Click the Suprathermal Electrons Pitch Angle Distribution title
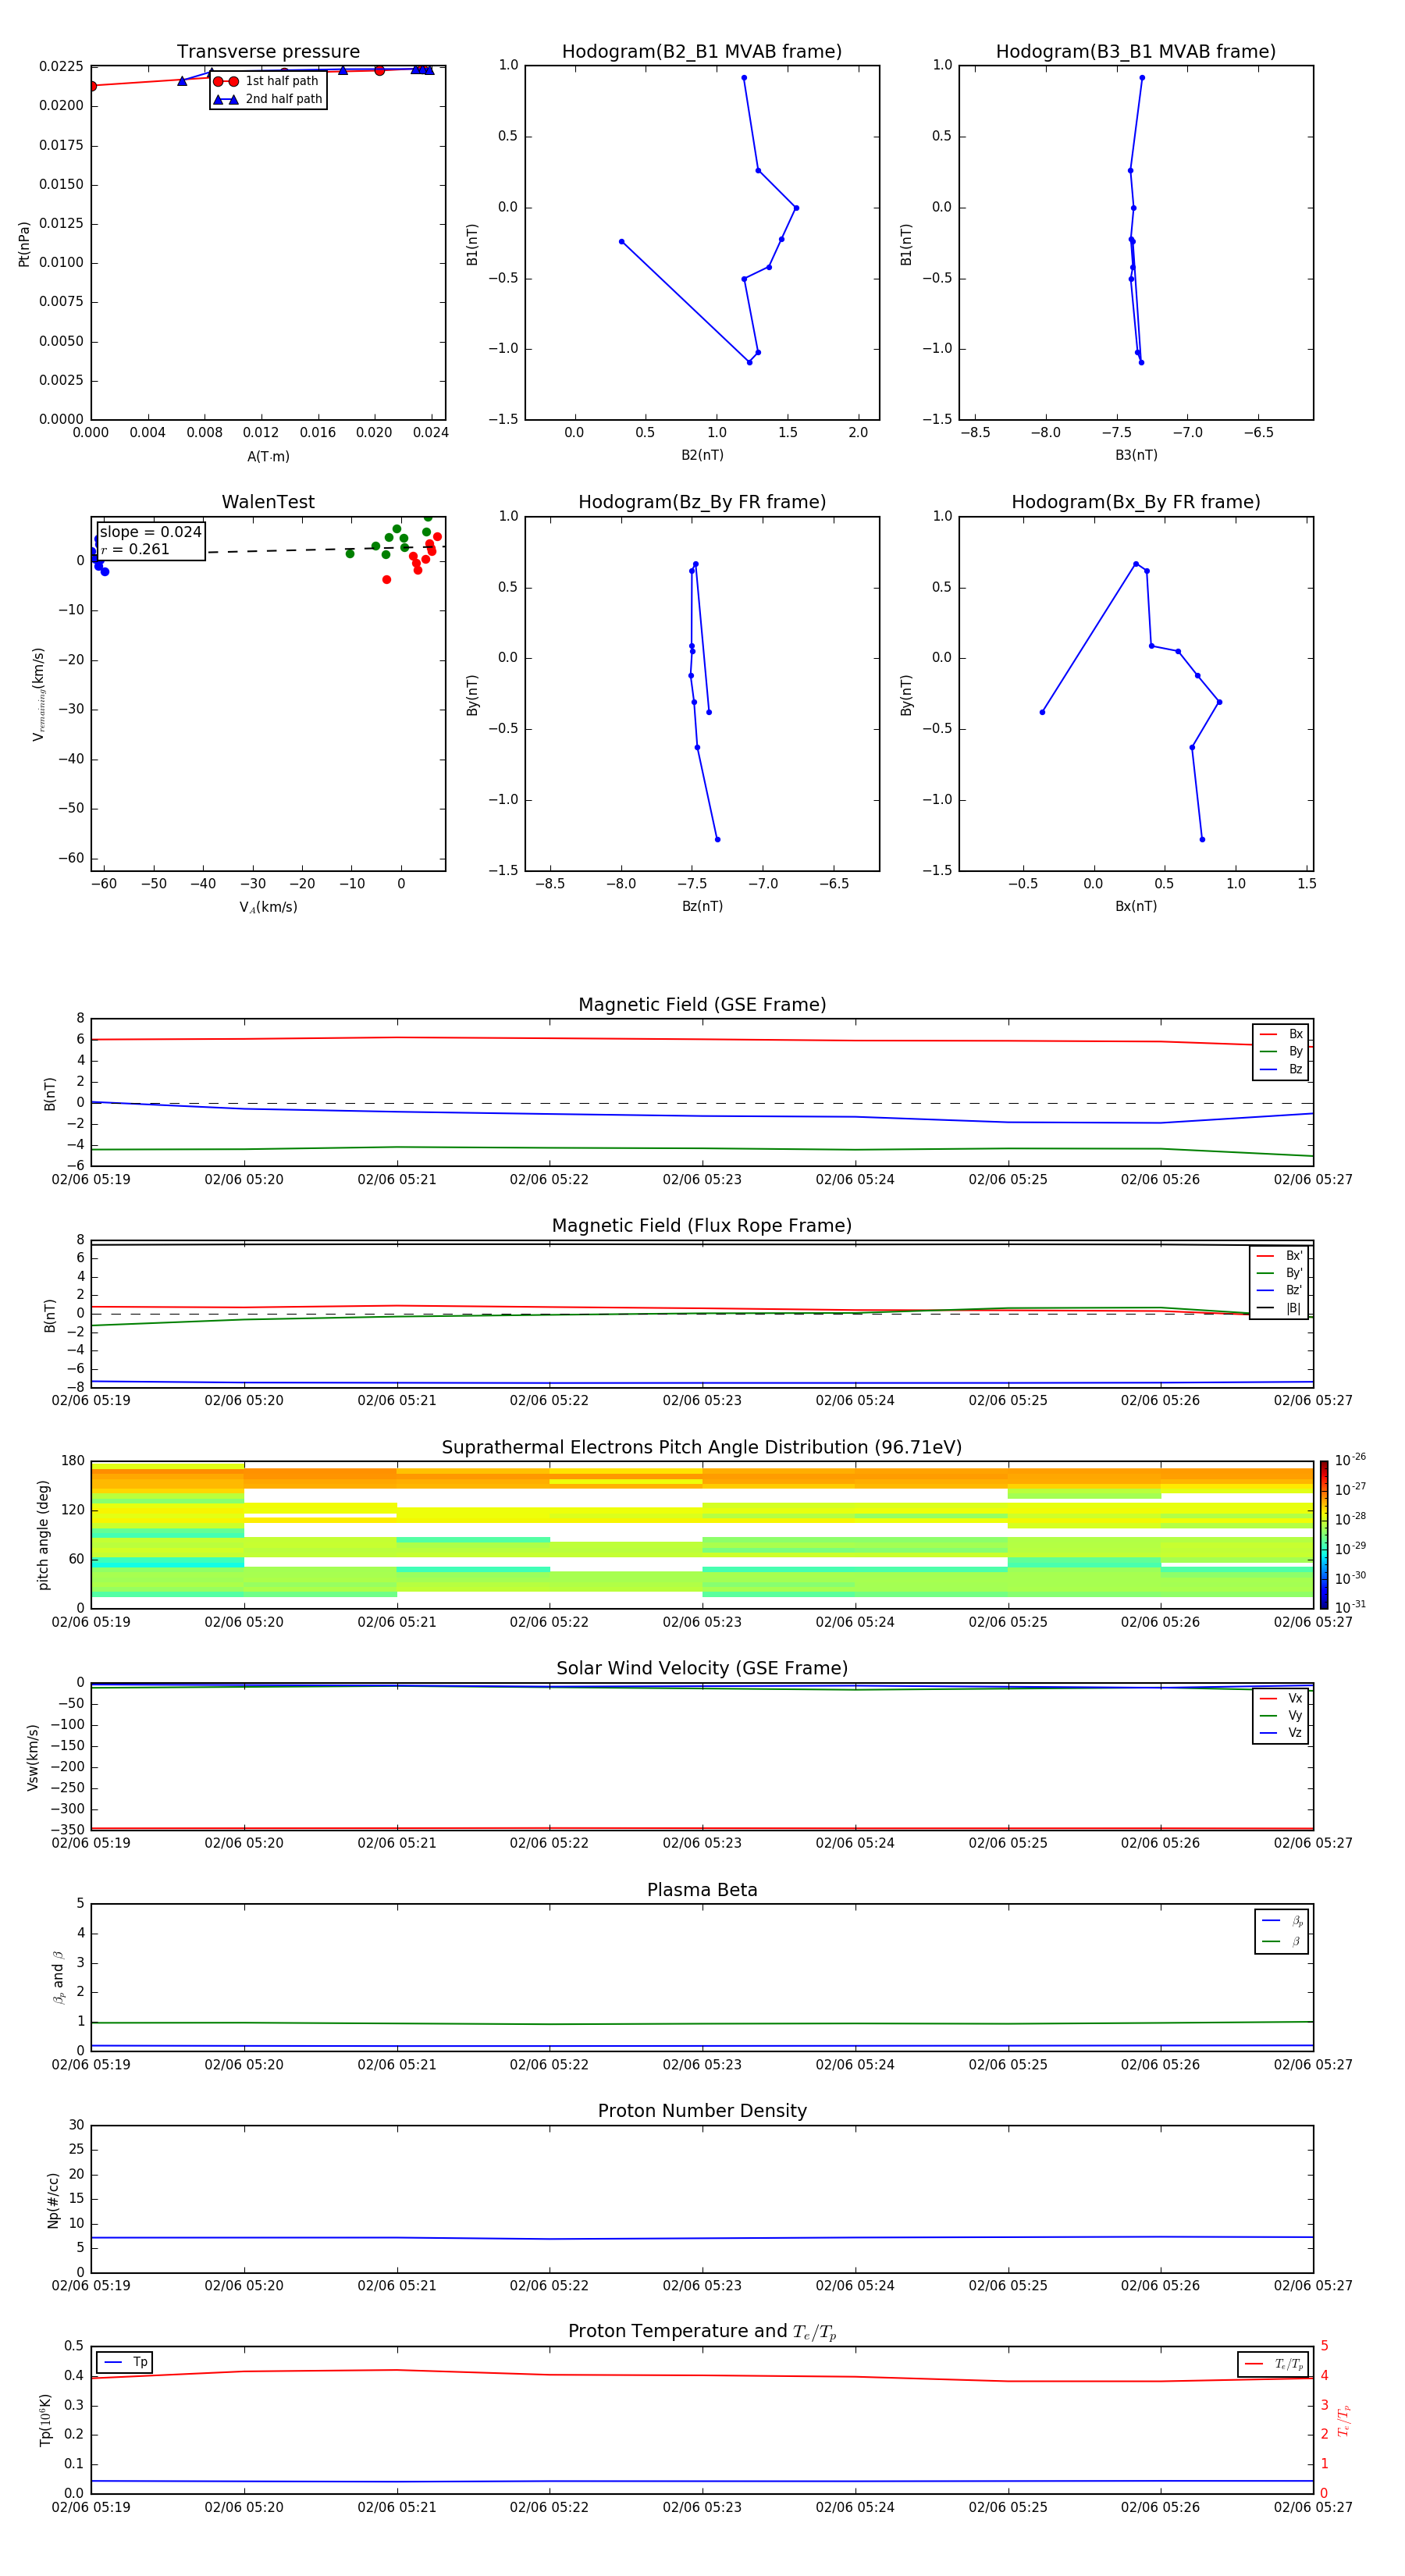The height and width of the screenshot is (2576, 1405). point(702,1448)
